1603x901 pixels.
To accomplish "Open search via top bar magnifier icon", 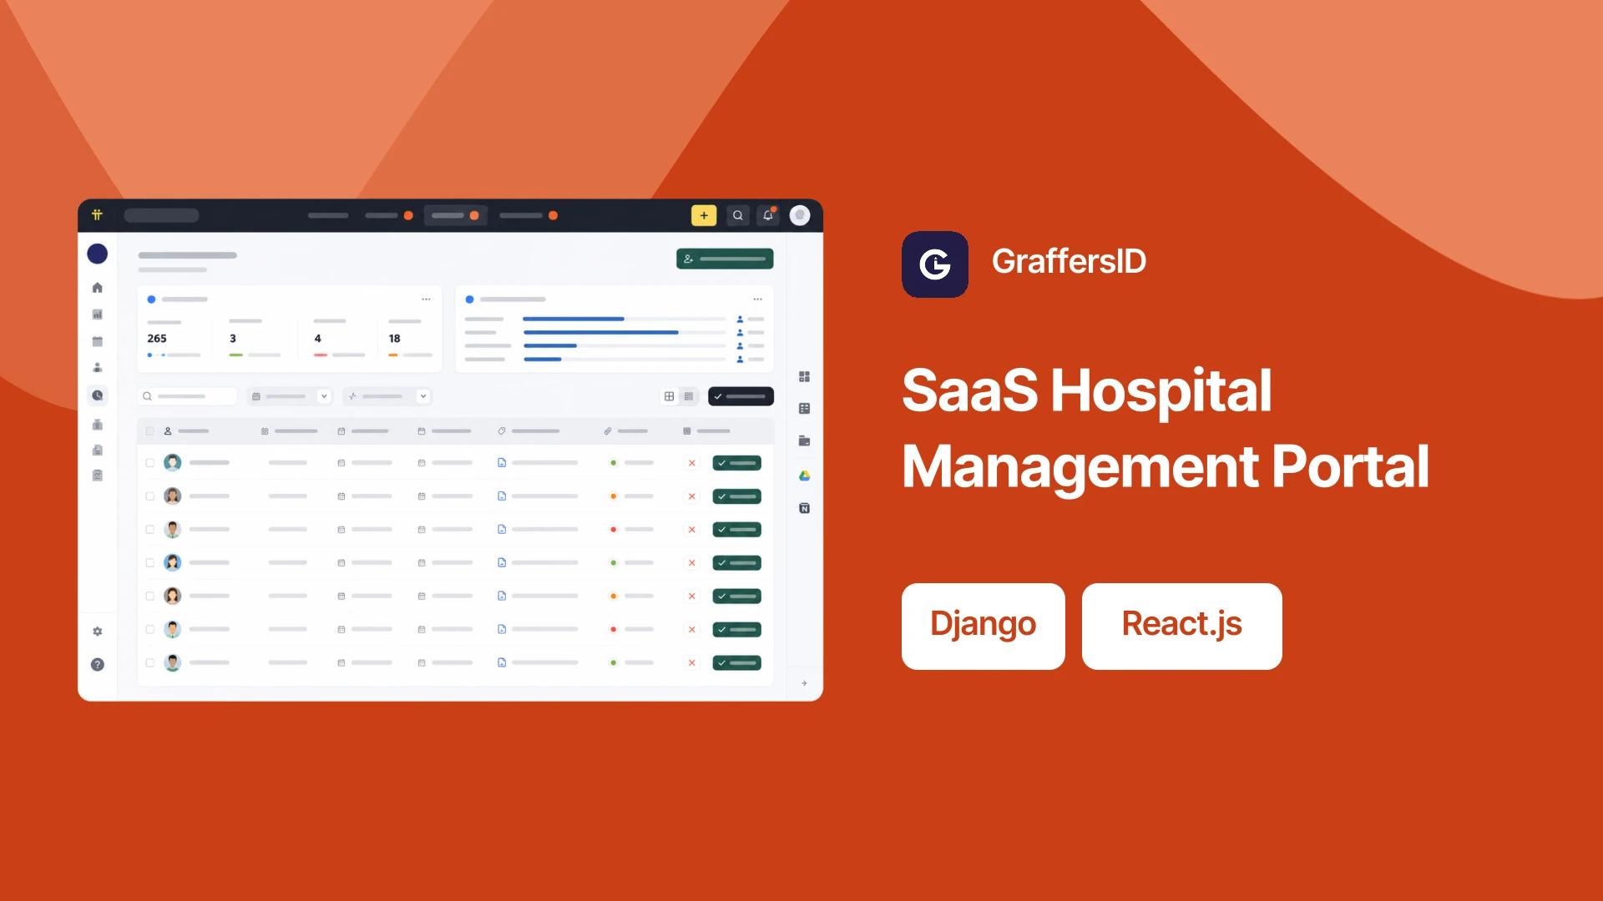I will pos(737,215).
